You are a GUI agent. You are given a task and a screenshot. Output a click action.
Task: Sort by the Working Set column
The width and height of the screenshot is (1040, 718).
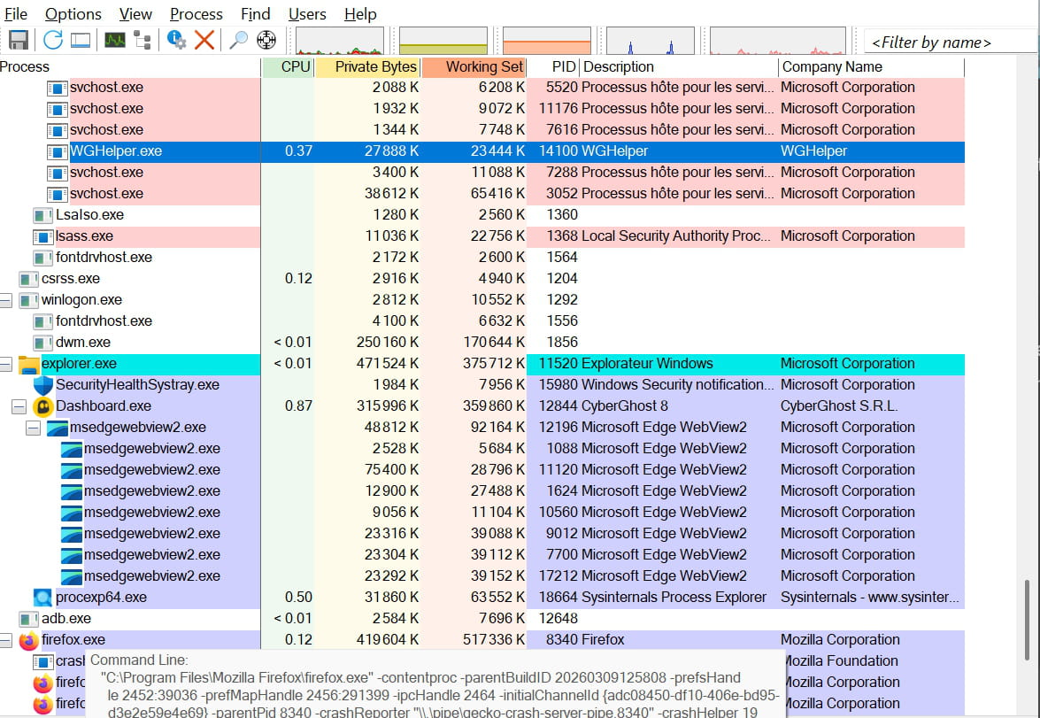[474, 66]
